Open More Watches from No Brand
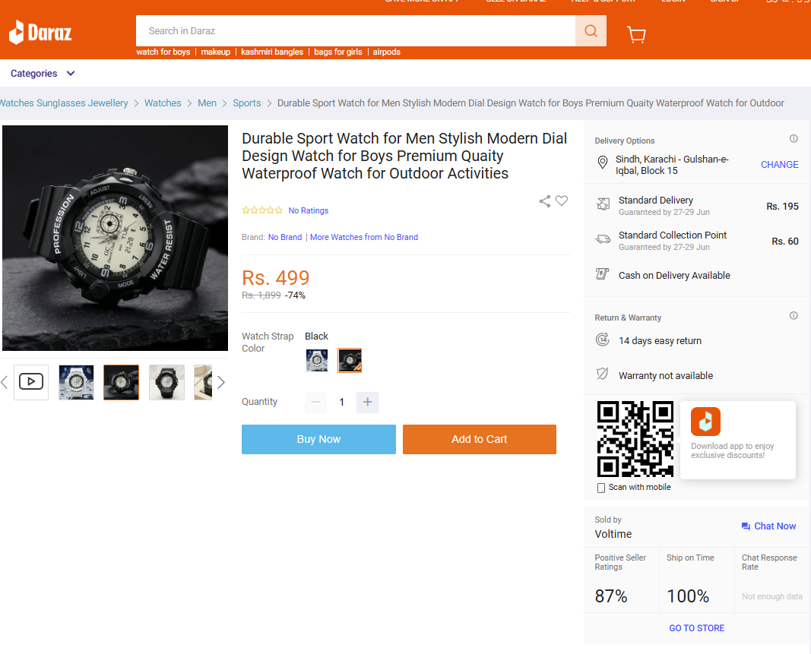Viewport: 811px width, 654px height. click(x=364, y=237)
